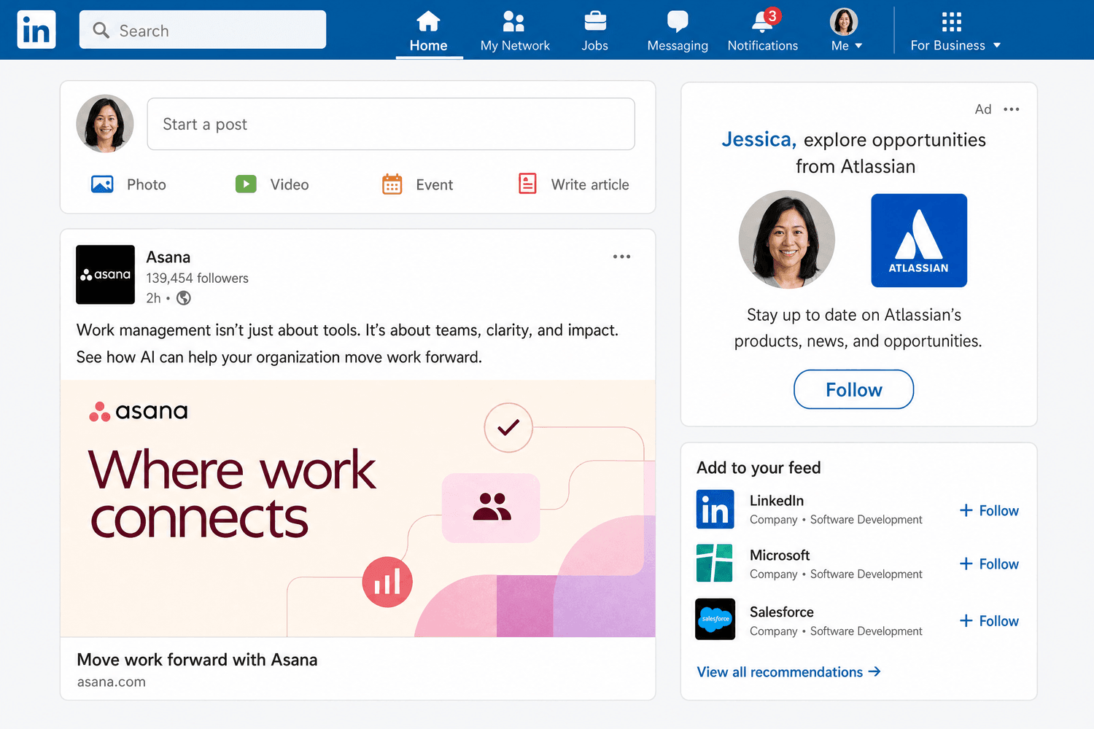Click the Atlassian logo in the ad
The image size is (1094, 729).
point(919,241)
